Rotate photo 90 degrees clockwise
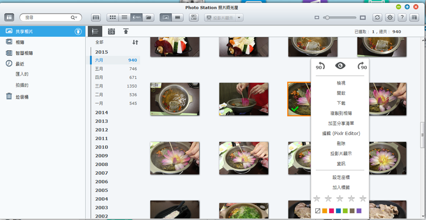Viewport: 426px width, 220px height. click(362, 66)
